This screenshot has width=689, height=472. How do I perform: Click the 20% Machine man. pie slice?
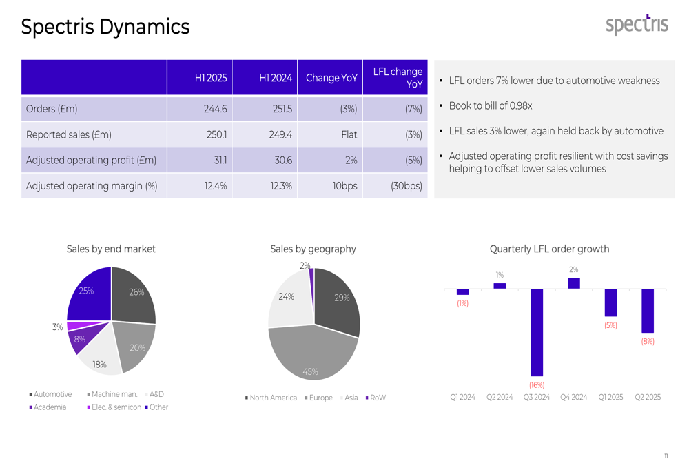point(134,347)
